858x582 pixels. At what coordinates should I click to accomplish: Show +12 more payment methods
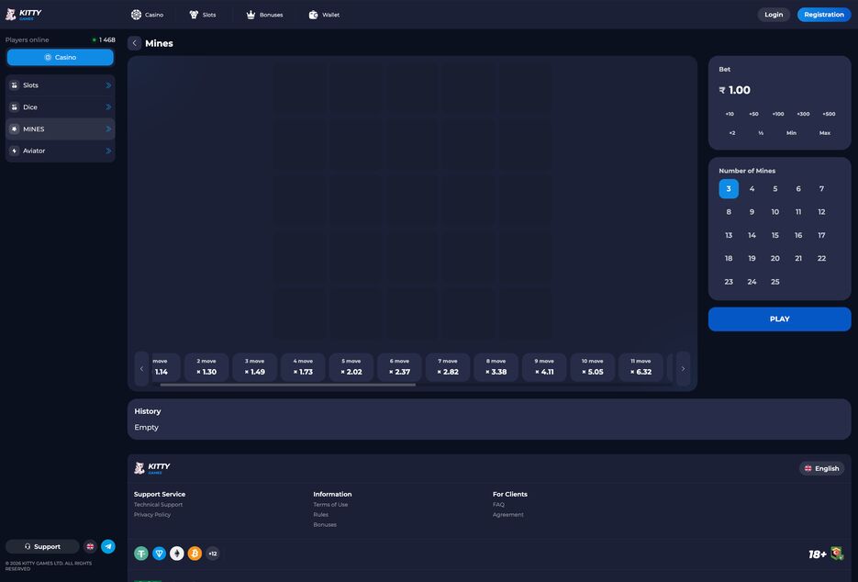click(213, 554)
